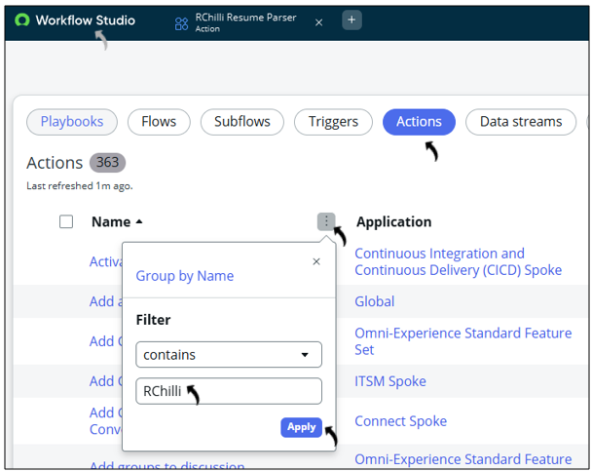Expand the contains filter operator dropdown
Image resolution: width=592 pixels, height=472 pixels.
(229, 355)
